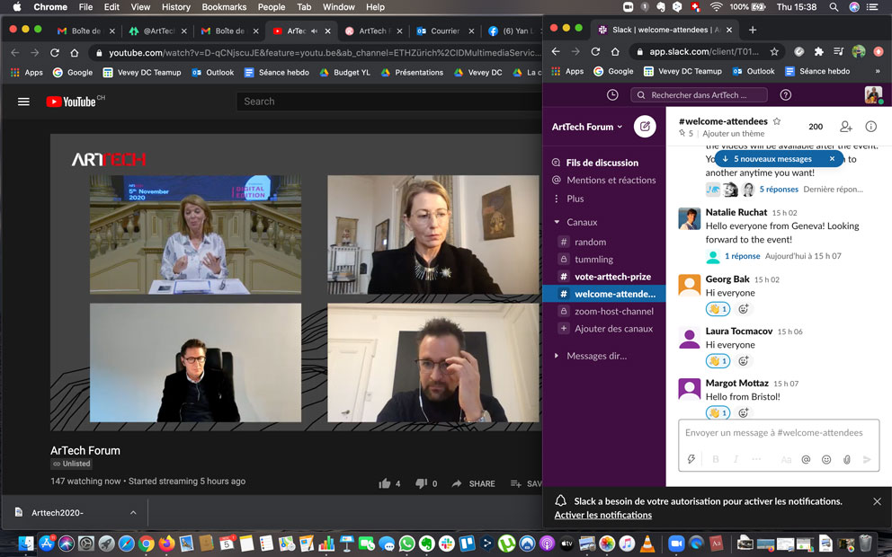
Task: Switch to the @ArtTech browser tab
Action: click(x=157, y=31)
